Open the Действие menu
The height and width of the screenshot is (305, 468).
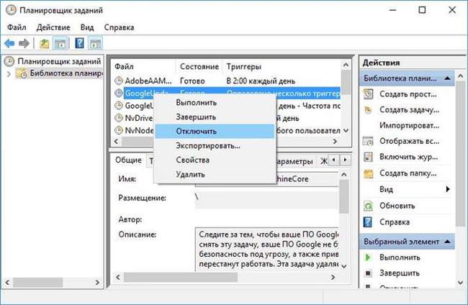53,27
